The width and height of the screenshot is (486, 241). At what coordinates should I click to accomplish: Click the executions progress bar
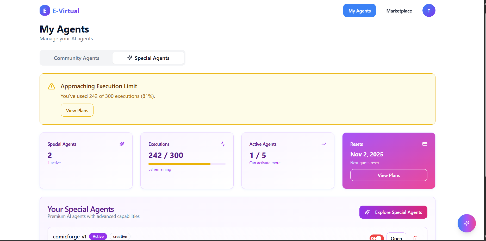click(x=187, y=164)
